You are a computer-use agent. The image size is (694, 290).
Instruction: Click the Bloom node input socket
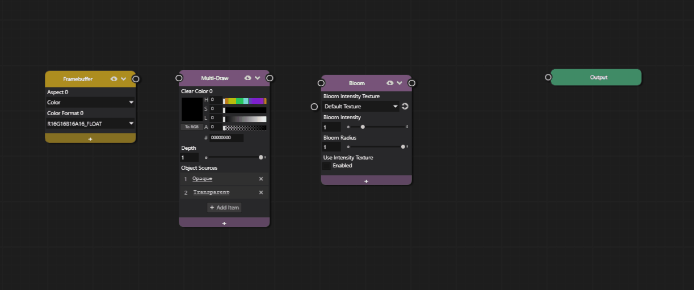tap(321, 83)
